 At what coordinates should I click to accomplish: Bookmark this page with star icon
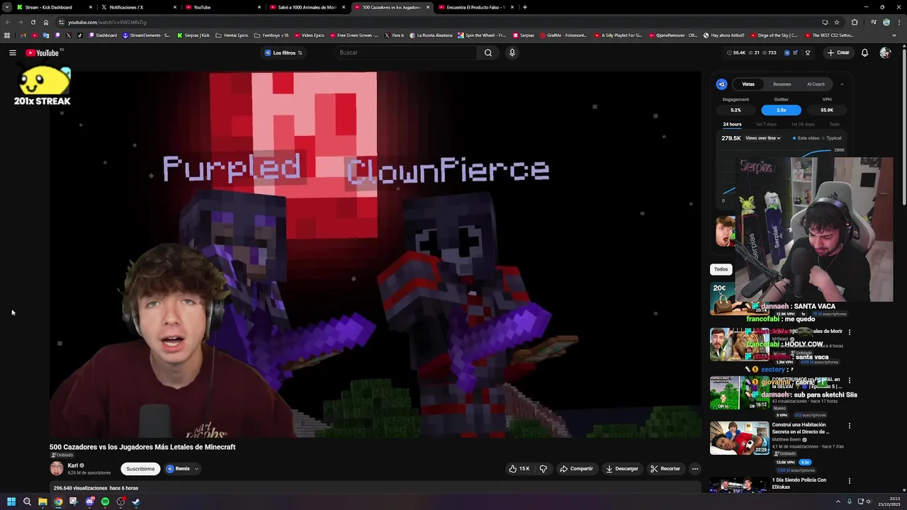837,22
